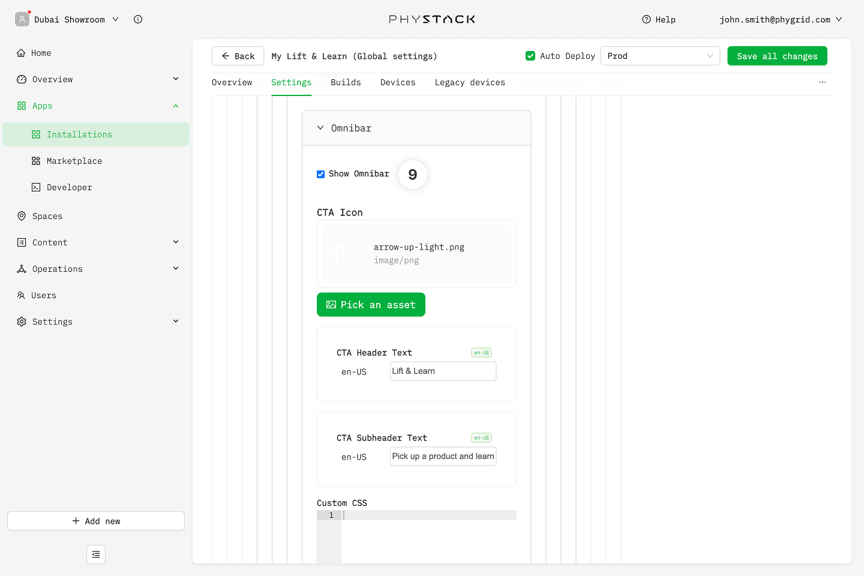The width and height of the screenshot is (864, 576).
Task: Open the info icon next to Dubai Showroom
Action: tap(138, 19)
